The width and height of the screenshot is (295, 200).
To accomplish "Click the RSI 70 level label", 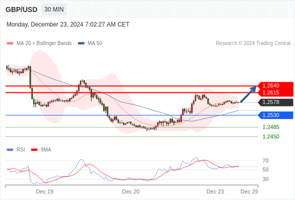I will pyautogui.click(x=266, y=161).
